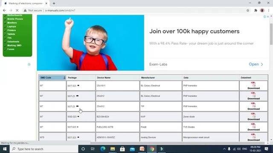Bookmark this page with the star icon
This screenshot has height=153, width=273.
[x=248, y=10]
